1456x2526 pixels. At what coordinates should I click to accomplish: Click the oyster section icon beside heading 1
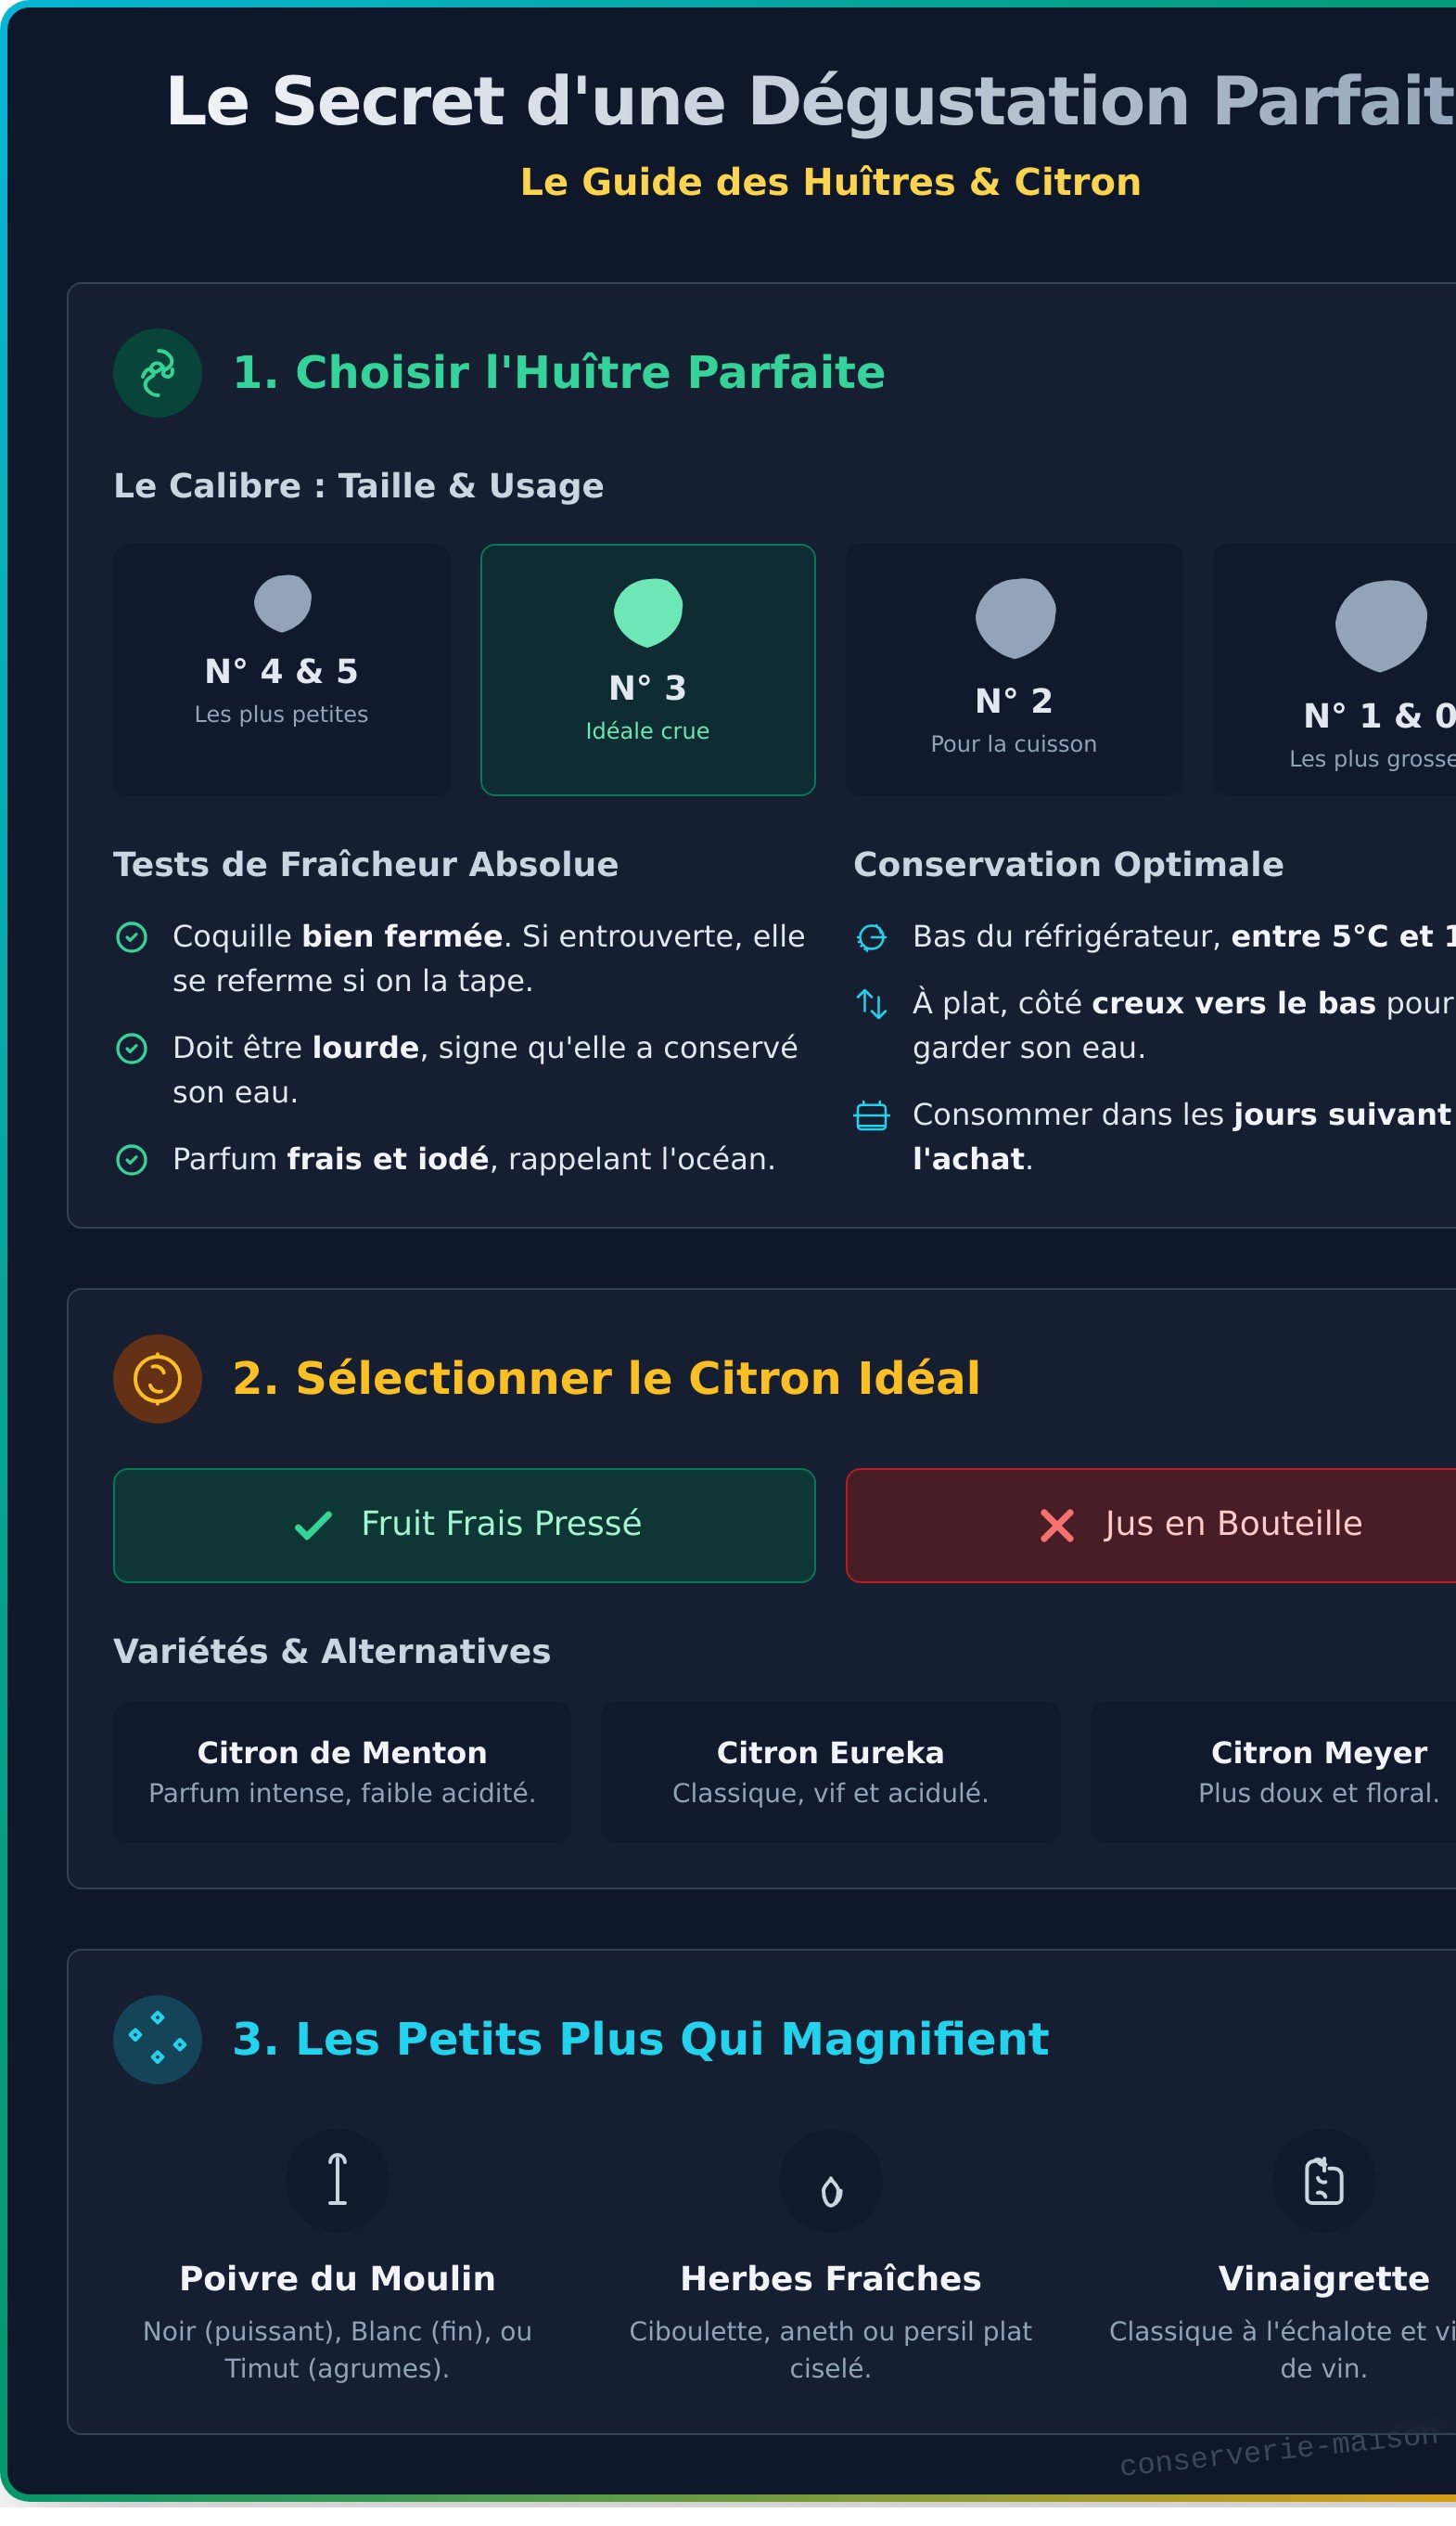pos(157,371)
